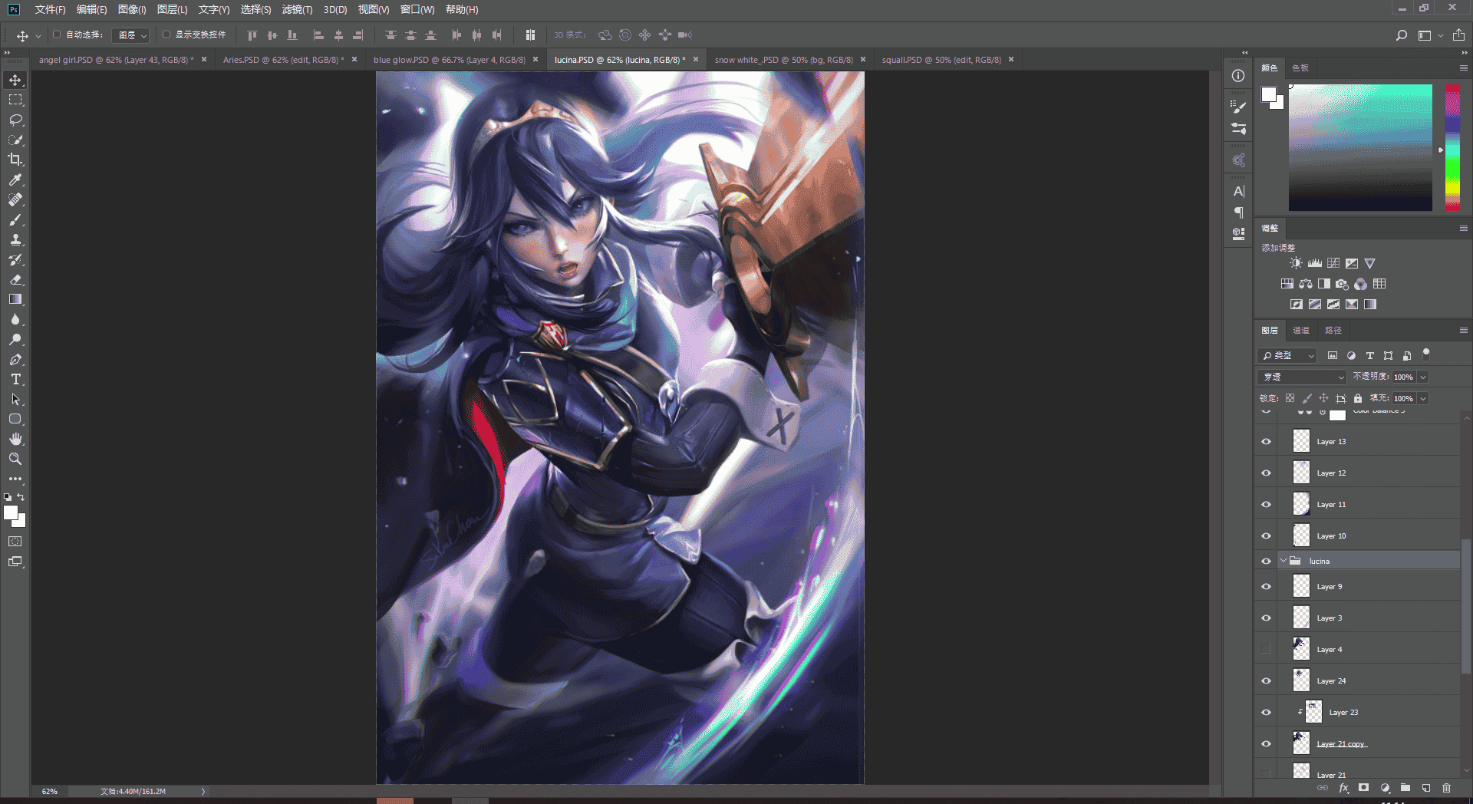1473x804 pixels.
Task: Click the delete layer trash icon
Action: tap(1446, 788)
